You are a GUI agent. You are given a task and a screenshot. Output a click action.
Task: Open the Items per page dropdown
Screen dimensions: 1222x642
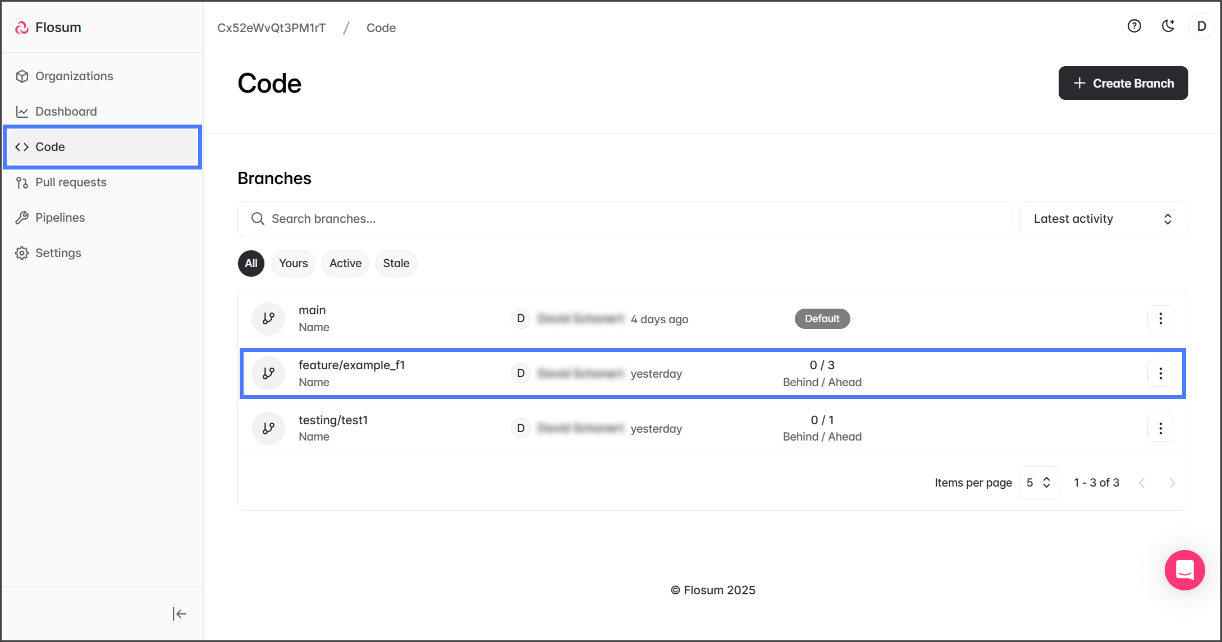click(x=1038, y=483)
